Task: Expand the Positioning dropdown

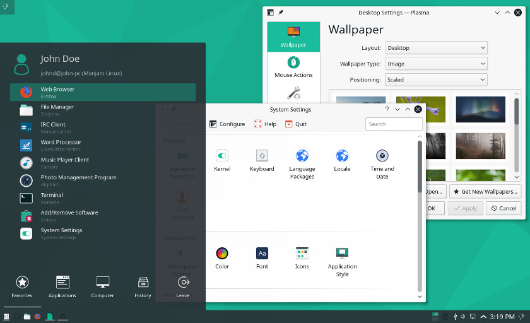Action: [436, 79]
